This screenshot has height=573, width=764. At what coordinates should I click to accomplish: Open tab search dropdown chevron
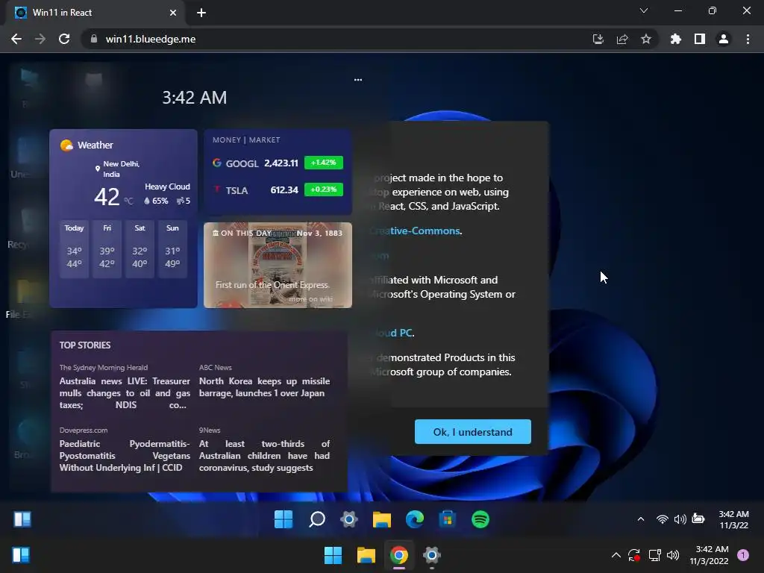(644, 10)
